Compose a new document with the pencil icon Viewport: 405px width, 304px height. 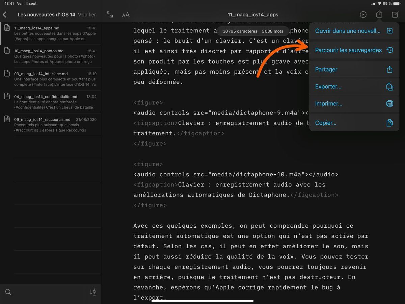click(x=394, y=15)
